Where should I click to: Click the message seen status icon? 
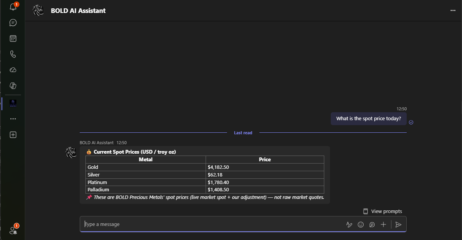tap(411, 122)
